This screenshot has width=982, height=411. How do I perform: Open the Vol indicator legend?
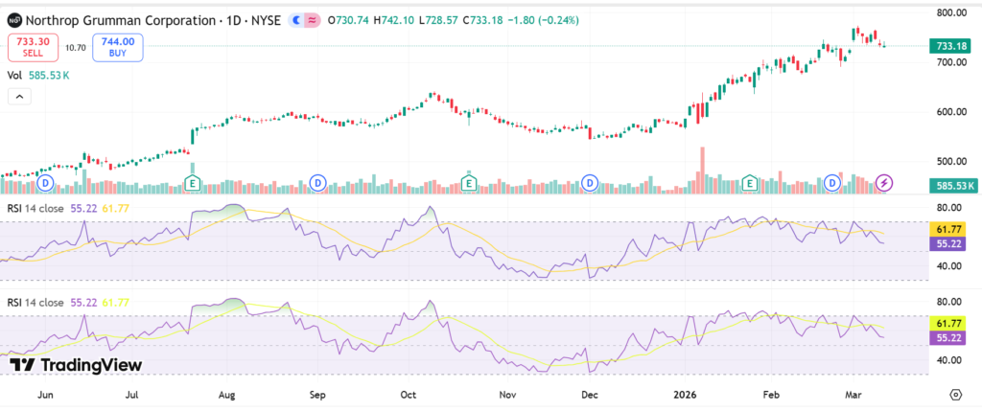click(x=15, y=73)
